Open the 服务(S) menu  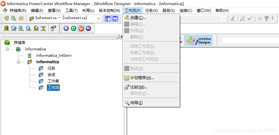(169, 11)
